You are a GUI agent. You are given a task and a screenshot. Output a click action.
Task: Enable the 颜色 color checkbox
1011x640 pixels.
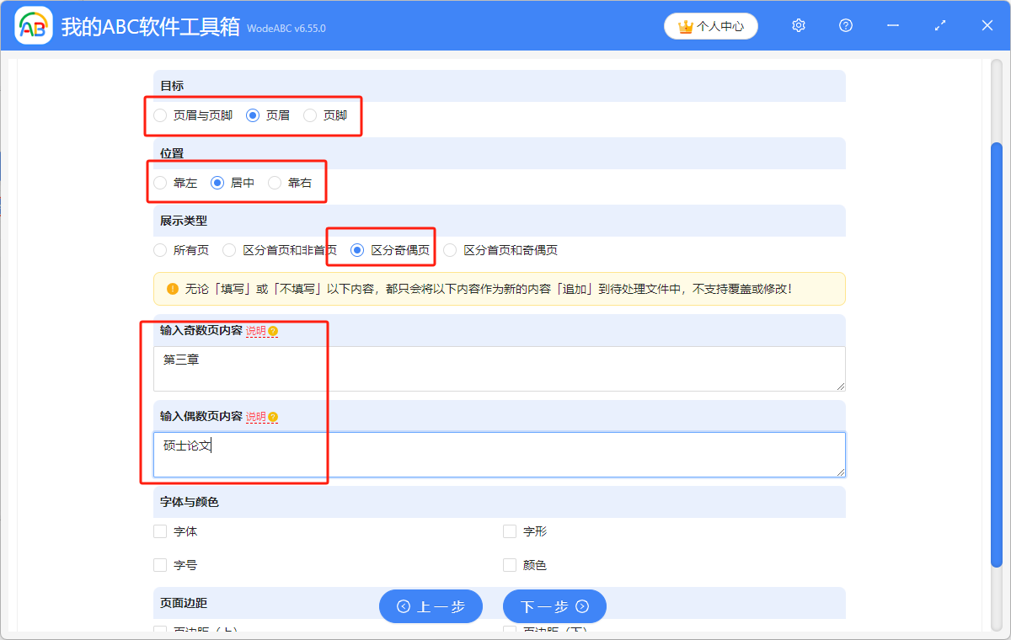pyautogui.click(x=510, y=565)
